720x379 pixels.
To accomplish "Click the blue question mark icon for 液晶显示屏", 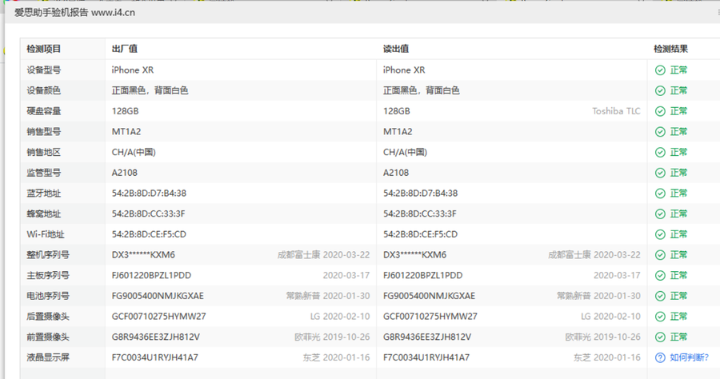I will tap(660, 358).
